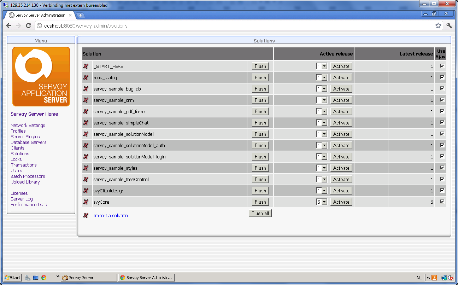This screenshot has height=285, width=458.
Task: Select Batch Processors in the menu
Action: (x=28, y=176)
